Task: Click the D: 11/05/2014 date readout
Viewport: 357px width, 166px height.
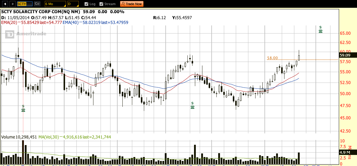Action: [x=16, y=18]
